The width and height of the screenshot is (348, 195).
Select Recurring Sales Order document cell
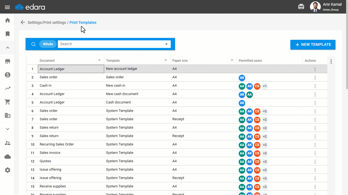(x=71, y=144)
